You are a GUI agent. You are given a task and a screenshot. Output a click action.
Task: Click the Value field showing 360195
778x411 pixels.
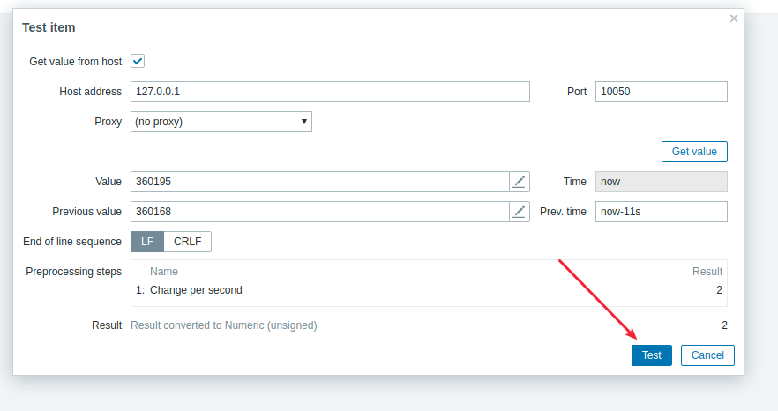pos(320,182)
